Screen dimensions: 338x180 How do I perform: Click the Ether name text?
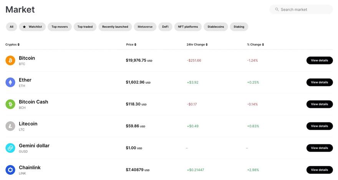point(25,80)
